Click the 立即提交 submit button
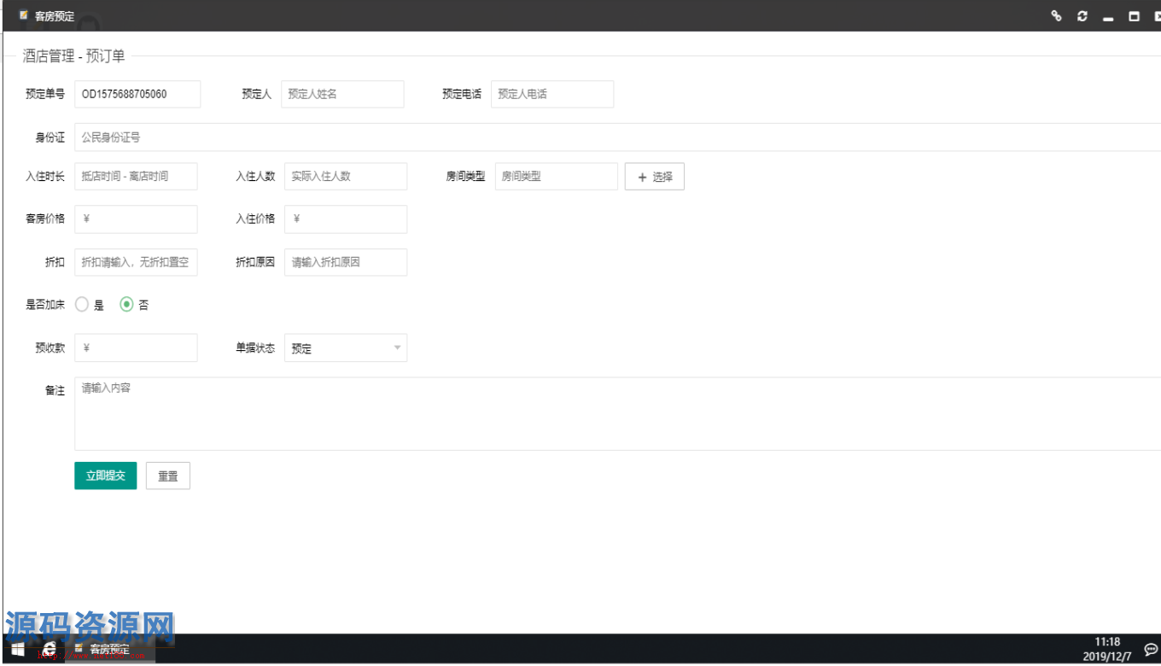 coord(105,476)
